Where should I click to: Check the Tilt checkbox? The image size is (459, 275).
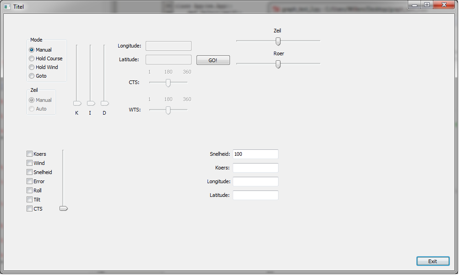(x=30, y=200)
